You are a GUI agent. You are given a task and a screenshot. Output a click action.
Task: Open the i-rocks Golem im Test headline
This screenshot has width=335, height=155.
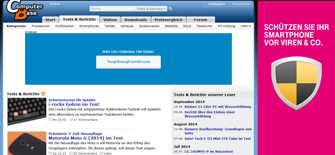pos(74,104)
